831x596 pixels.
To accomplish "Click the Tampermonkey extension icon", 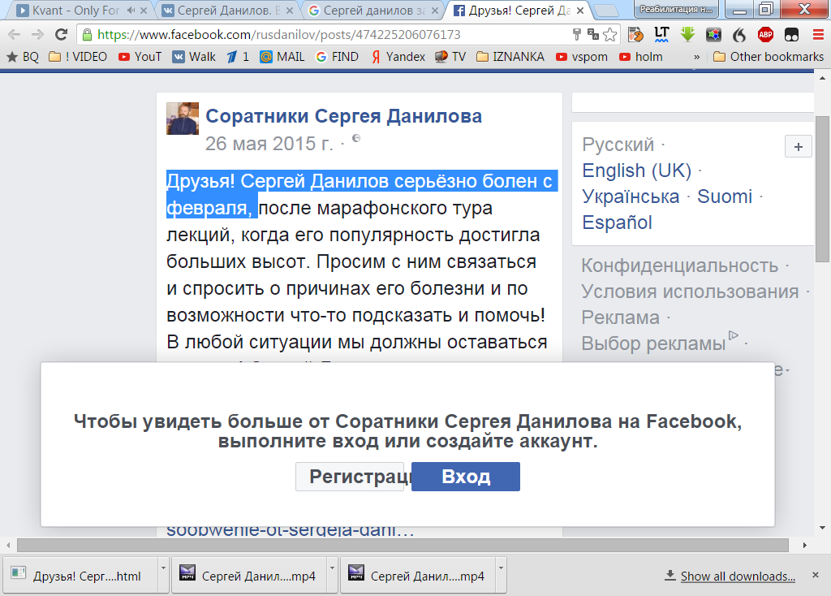I will (791, 35).
